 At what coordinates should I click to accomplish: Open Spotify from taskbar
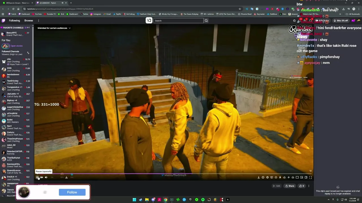203,200
